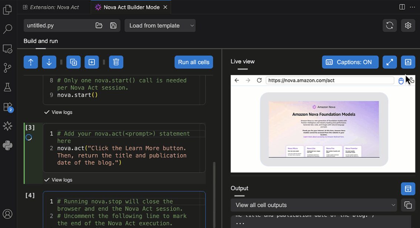Click Run all cells button
Screen dimensions: 420x228
194,62
